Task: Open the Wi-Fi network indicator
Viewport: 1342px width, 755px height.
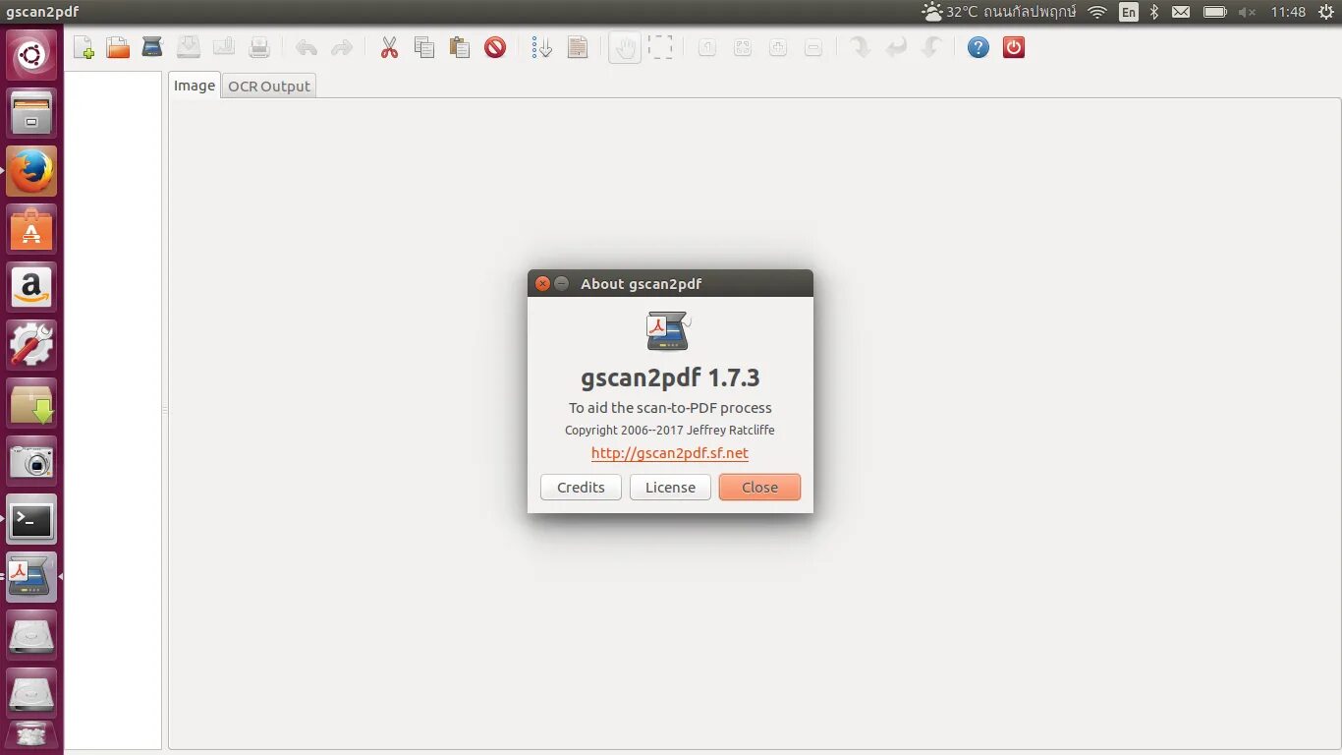Action: pyautogui.click(x=1097, y=12)
